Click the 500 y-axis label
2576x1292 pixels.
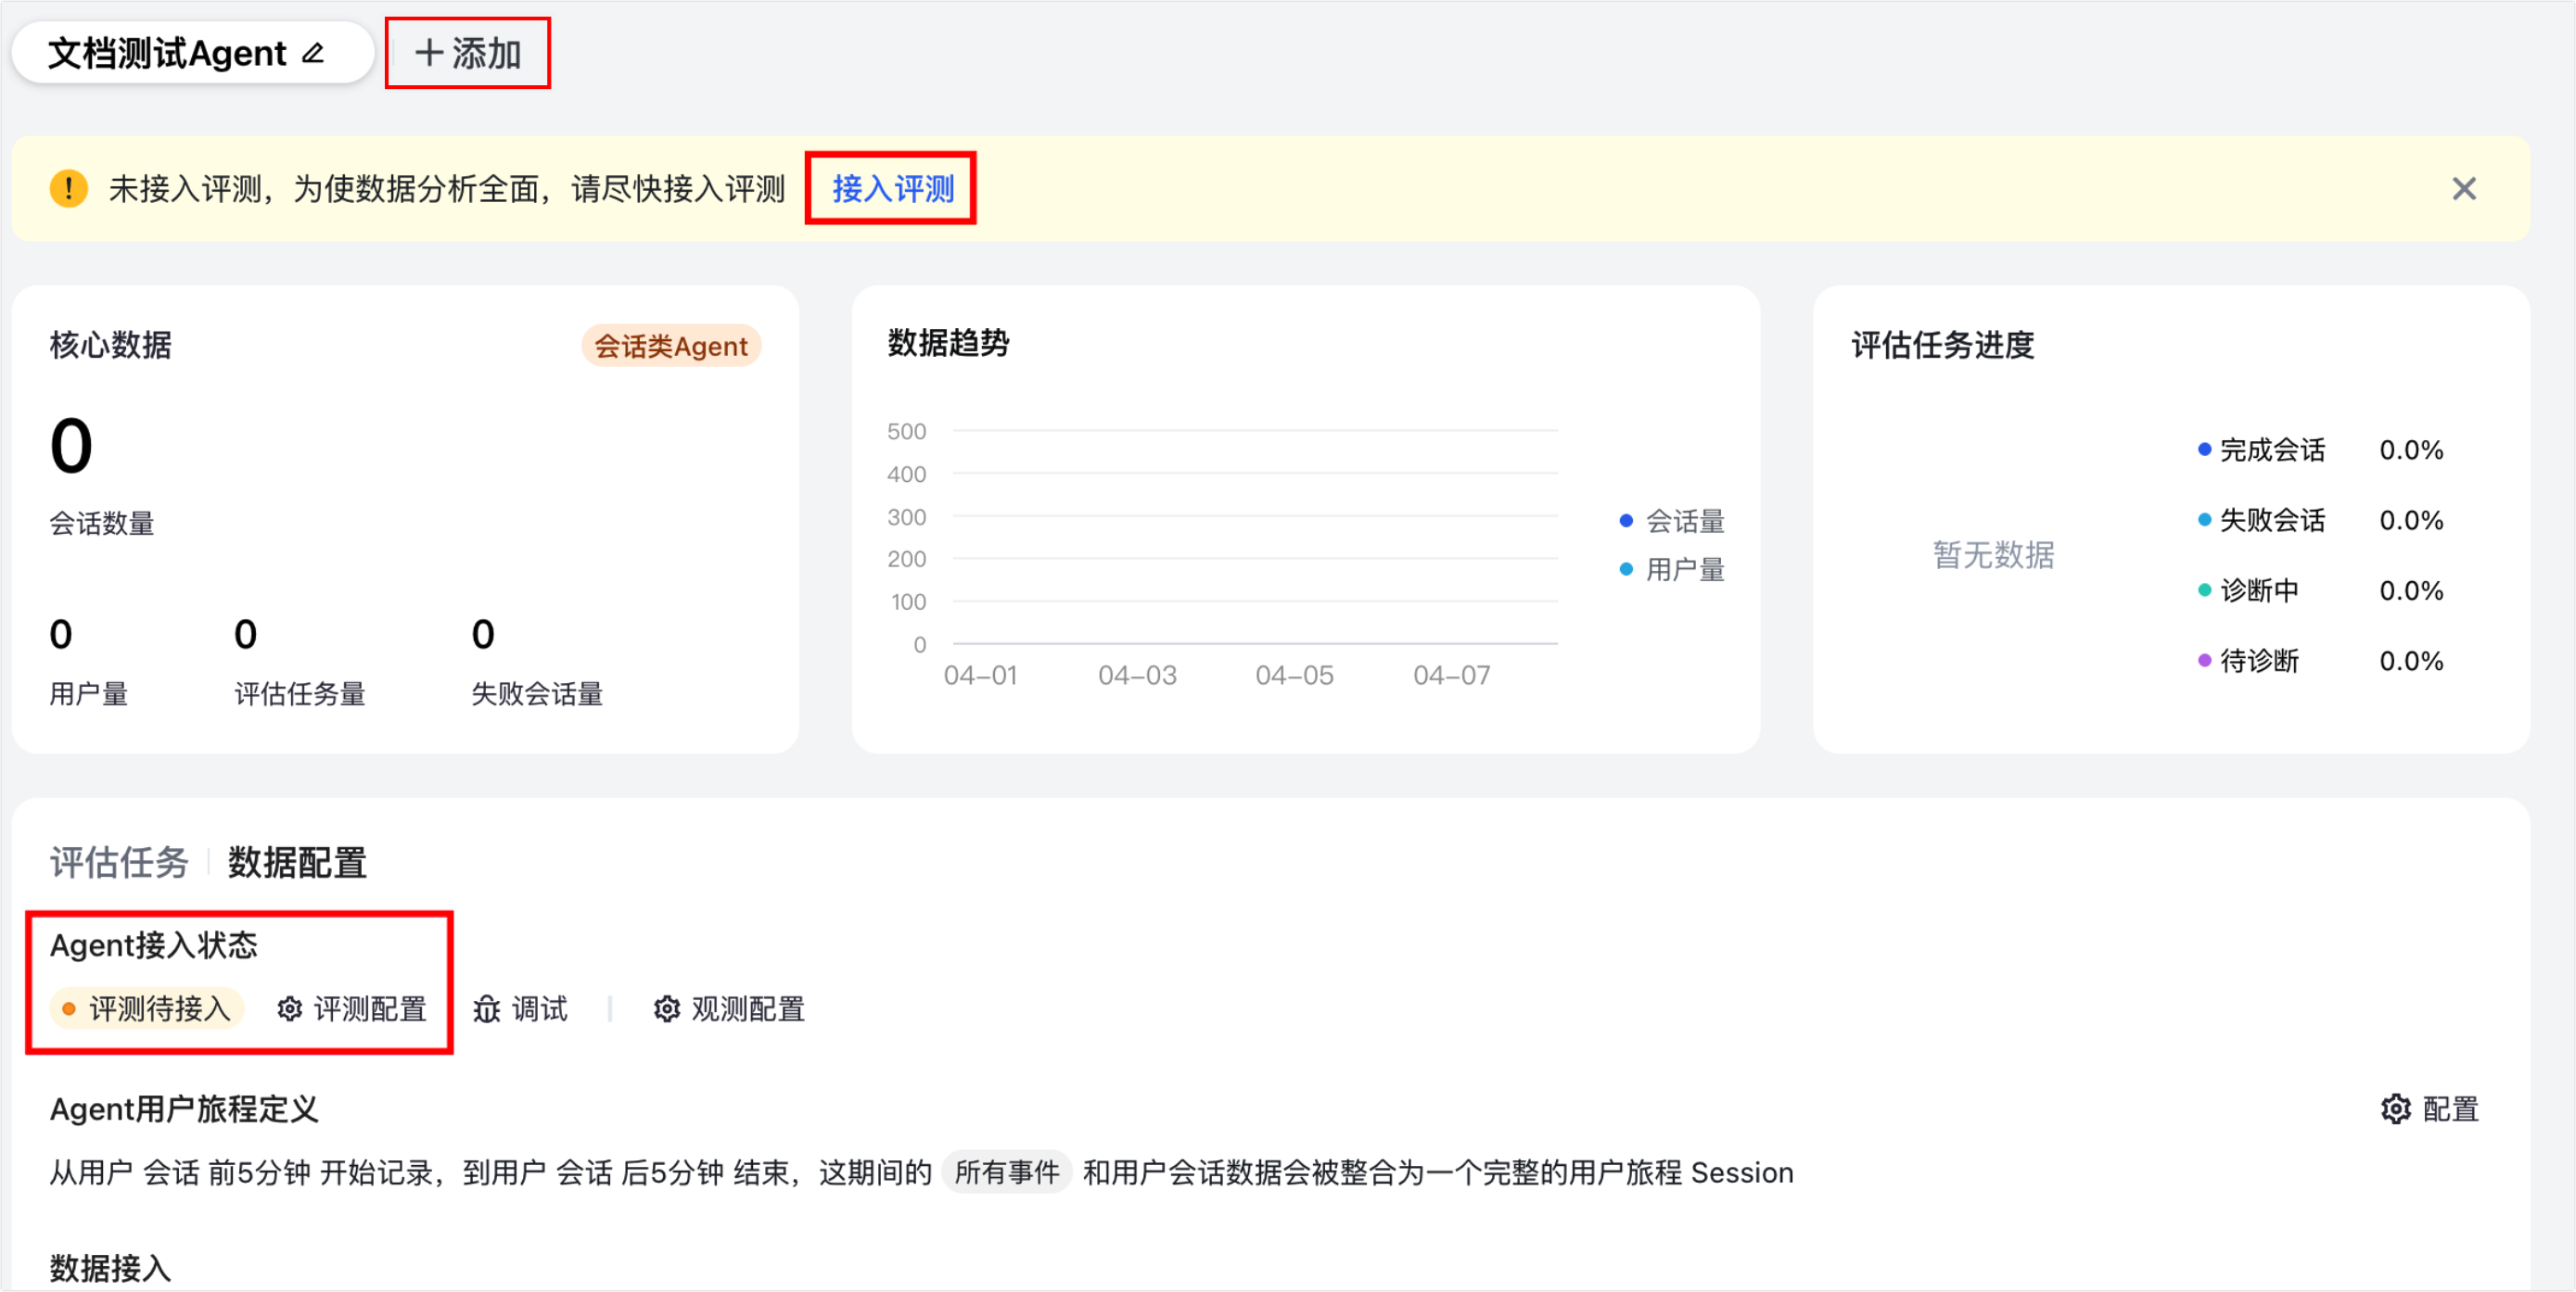[x=906, y=431]
